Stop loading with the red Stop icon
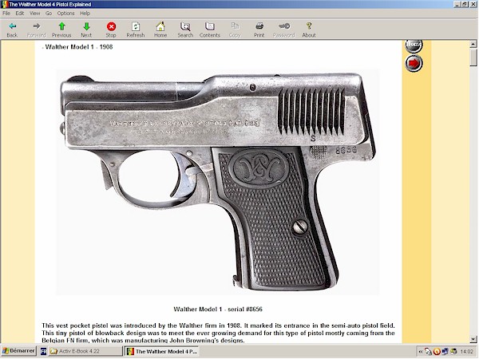 (x=111, y=30)
